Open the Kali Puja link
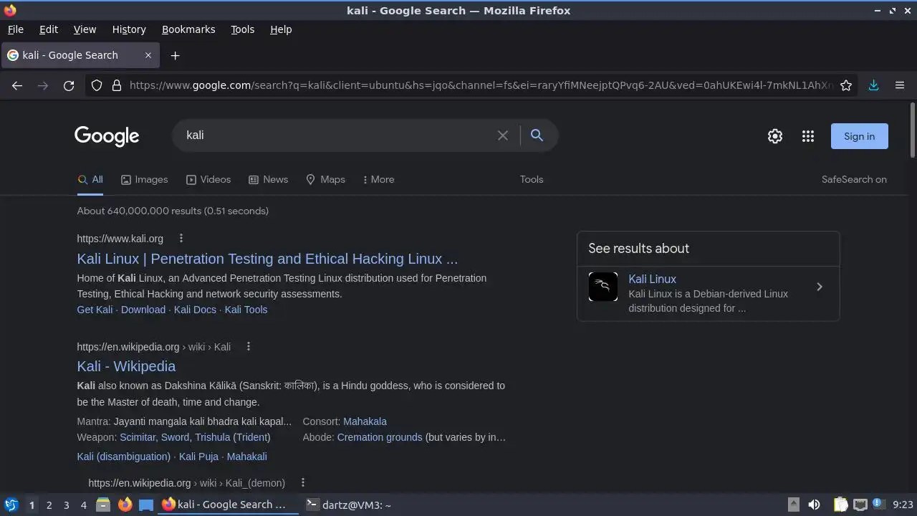The width and height of the screenshot is (917, 516). pos(198,457)
